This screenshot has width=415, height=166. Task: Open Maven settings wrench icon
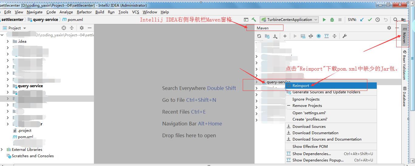pyautogui.click(x=345, y=36)
